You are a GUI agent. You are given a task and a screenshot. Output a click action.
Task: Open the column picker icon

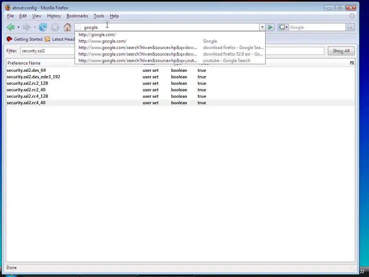(352, 63)
